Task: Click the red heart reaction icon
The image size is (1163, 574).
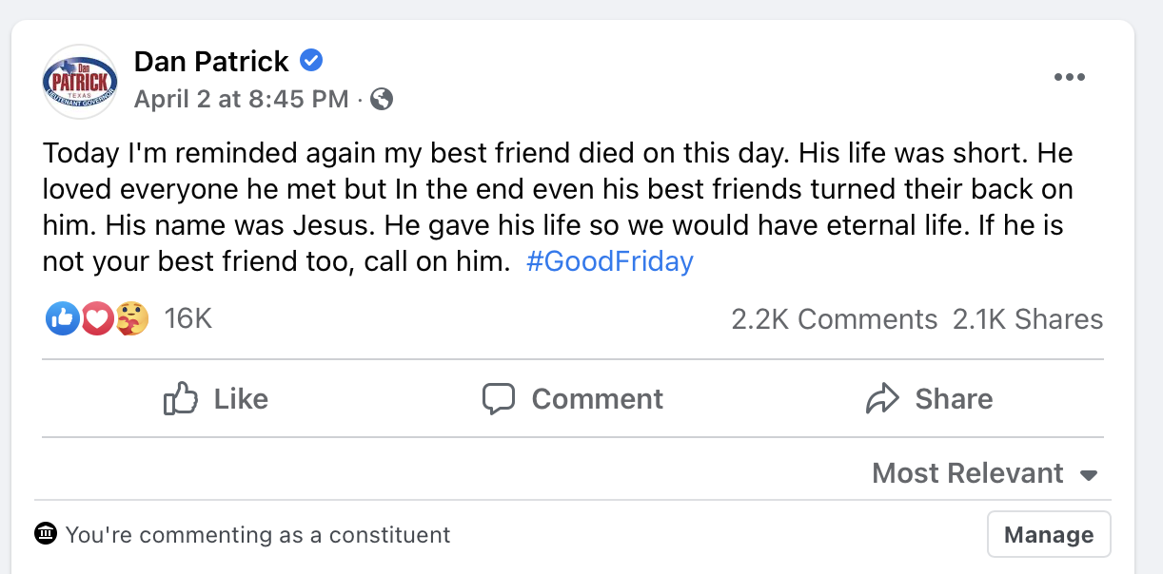Action: (x=97, y=319)
